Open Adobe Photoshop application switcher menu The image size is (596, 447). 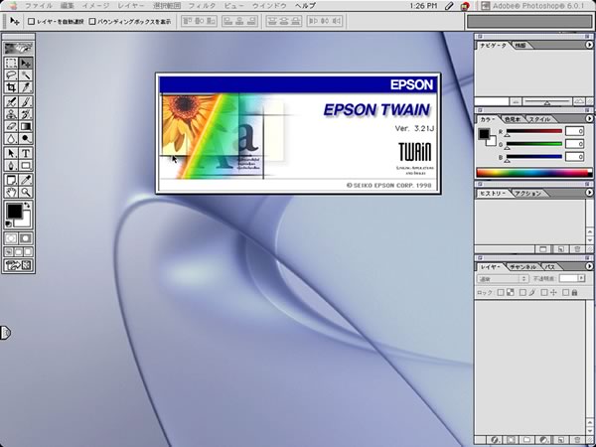(533, 6)
